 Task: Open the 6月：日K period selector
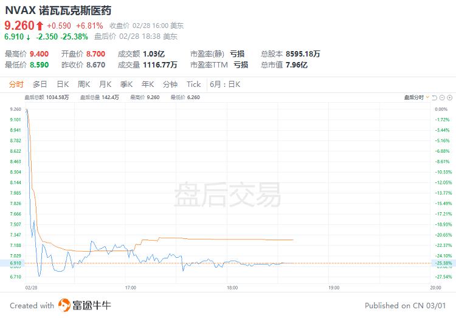tap(225, 85)
